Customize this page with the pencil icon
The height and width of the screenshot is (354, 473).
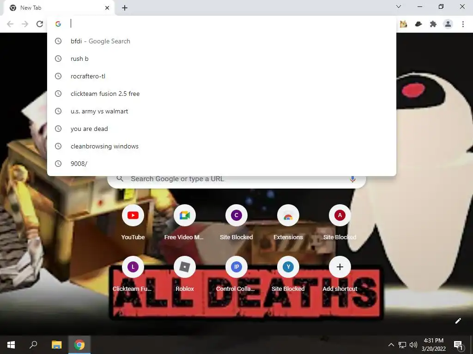click(x=458, y=321)
